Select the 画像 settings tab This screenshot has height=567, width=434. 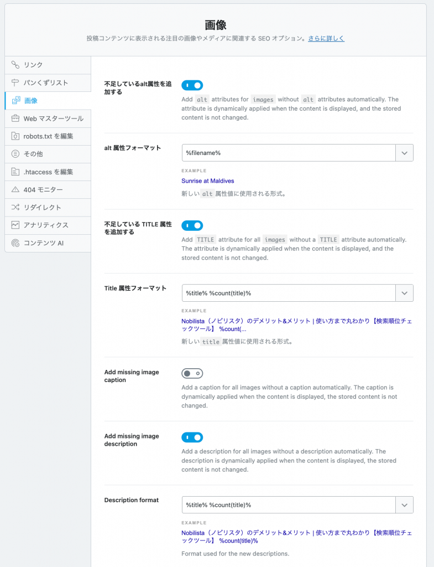pos(48,101)
